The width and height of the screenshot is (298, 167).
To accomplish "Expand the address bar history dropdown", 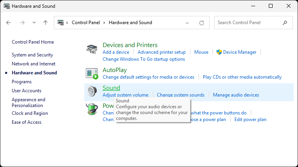I will click(190, 23).
